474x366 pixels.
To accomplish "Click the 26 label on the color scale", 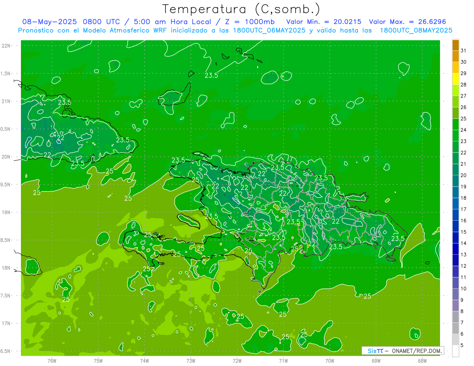I will click(x=463, y=107).
